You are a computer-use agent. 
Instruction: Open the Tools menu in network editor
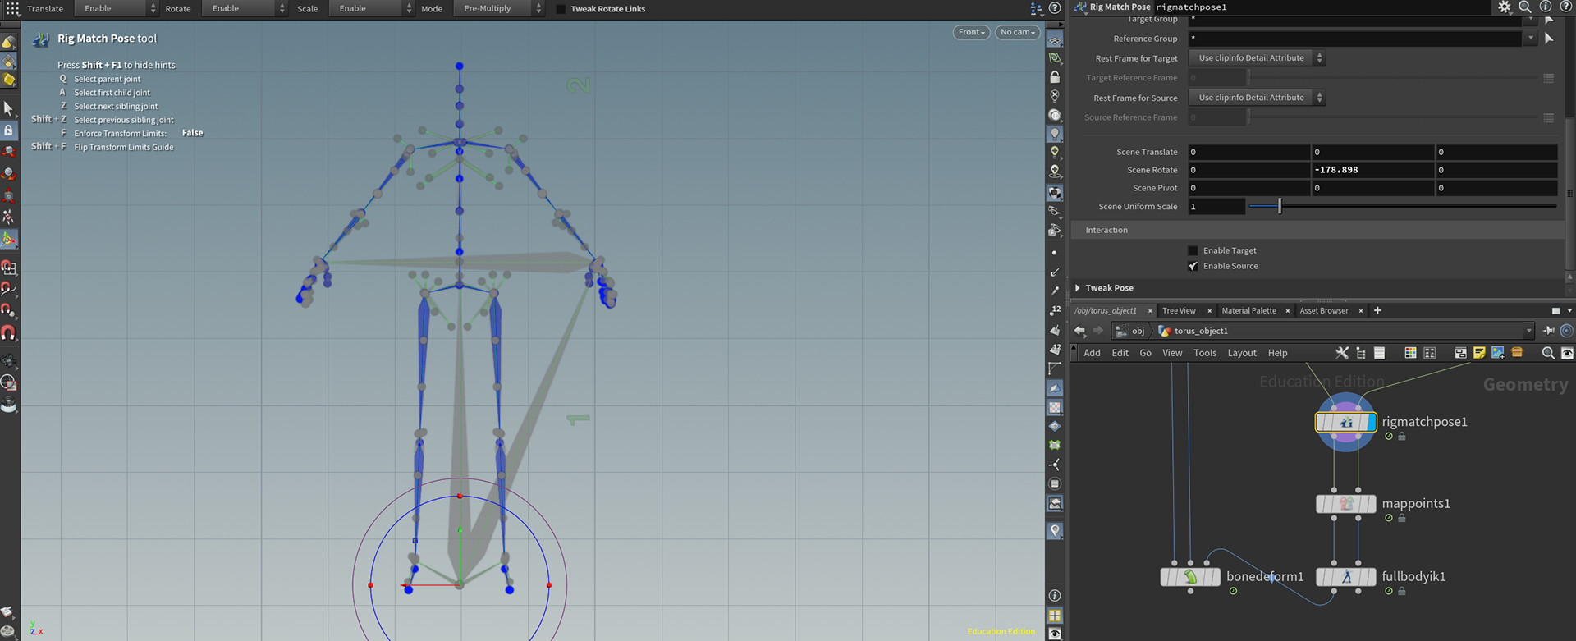click(1205, 353)
